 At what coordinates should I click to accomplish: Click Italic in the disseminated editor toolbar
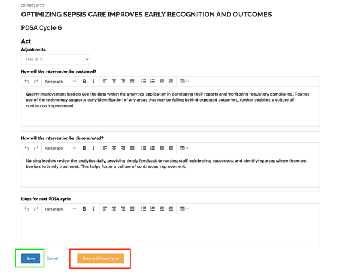click(94, 148)
